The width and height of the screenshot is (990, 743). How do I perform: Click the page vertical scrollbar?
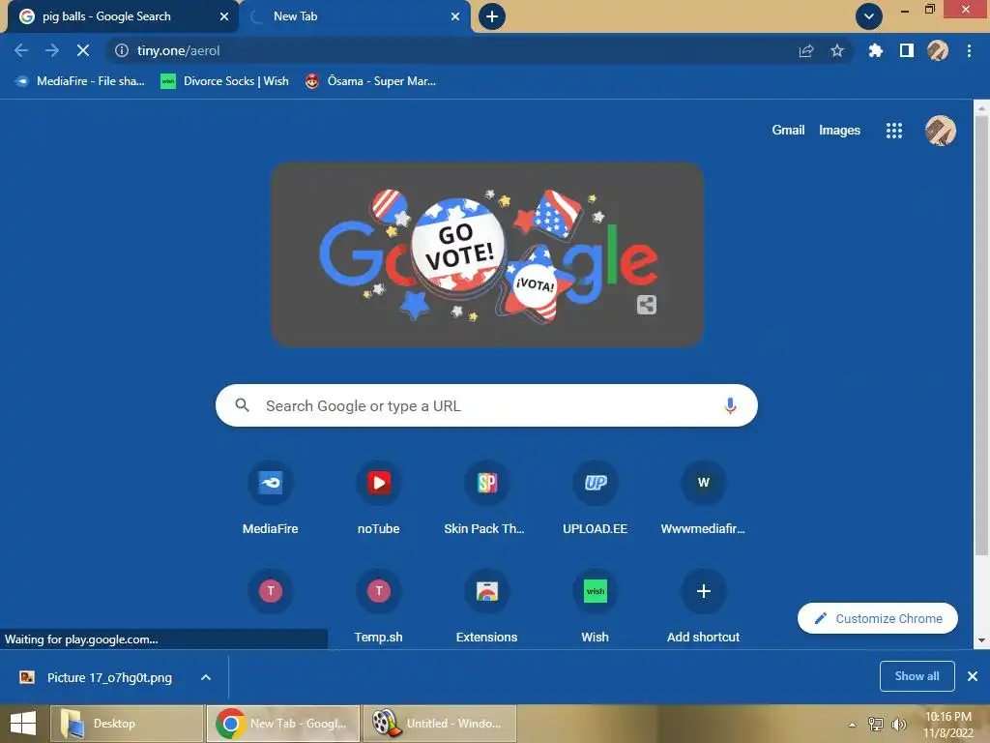click(981, 335)
